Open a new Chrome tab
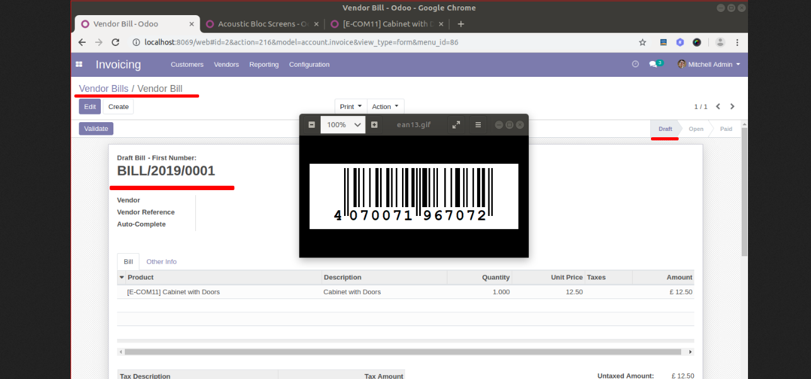 pos(461,24)
